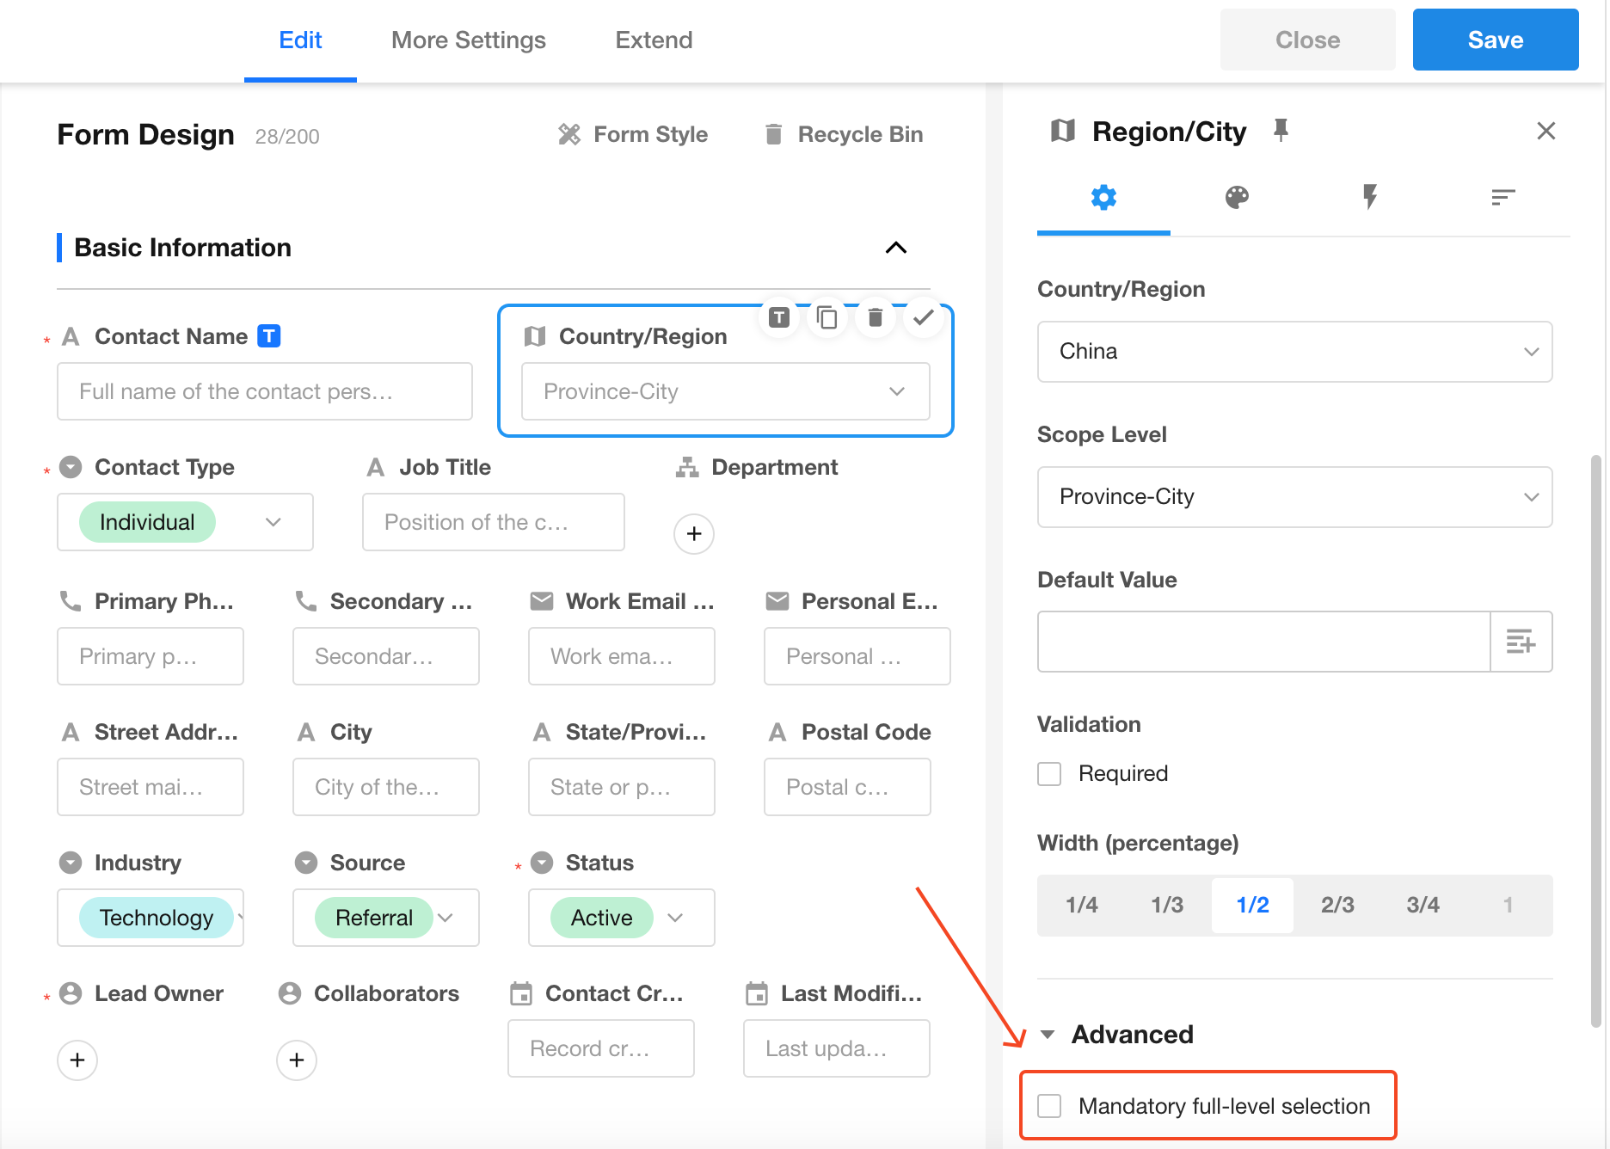Image resolution: width=1610 pixels, height=1149 pixels.
Task: Open the Recycle Bin
Action: [843, 135]
